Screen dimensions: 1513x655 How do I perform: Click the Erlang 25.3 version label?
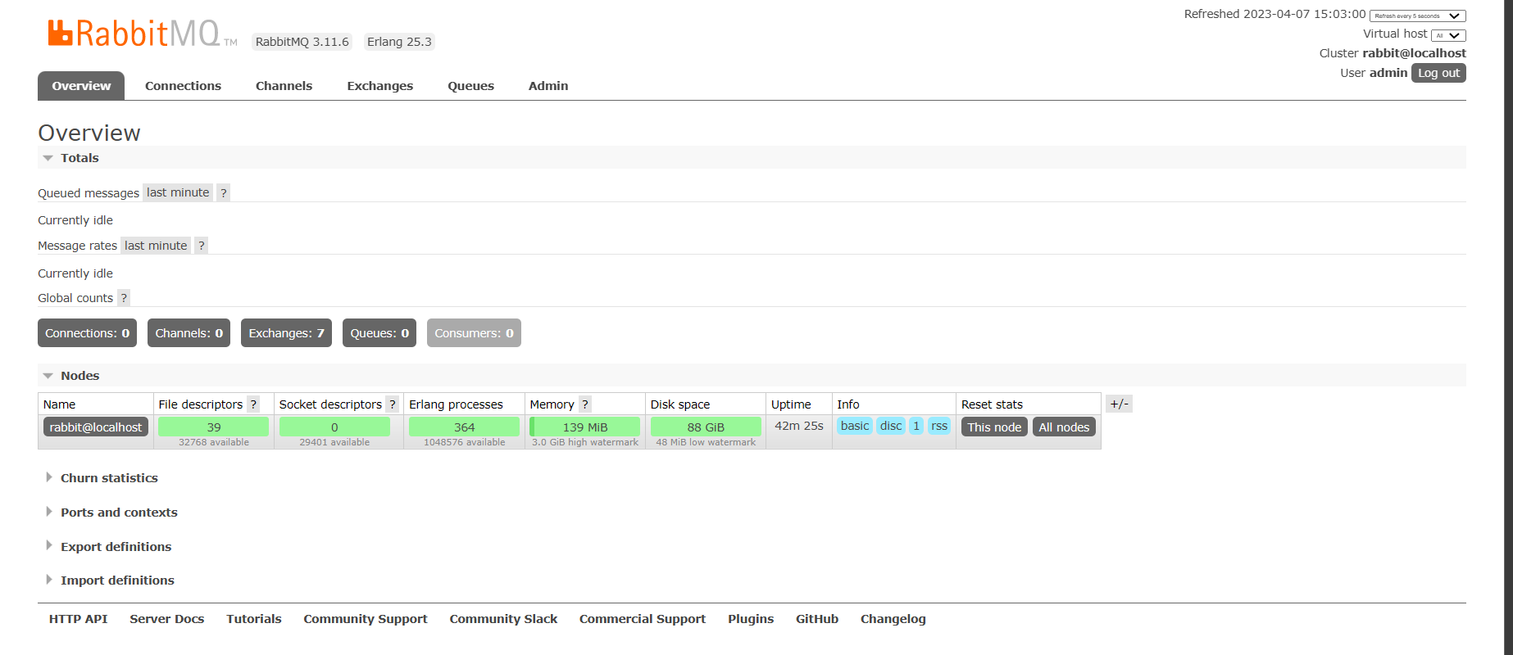399,42
